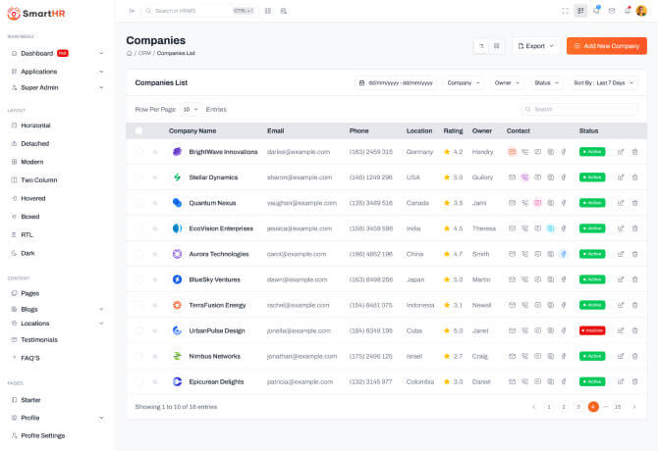The height and width of the screenshot is (451, 658).
Task: Switch to grid view of companies
Action: coord(496,46)
